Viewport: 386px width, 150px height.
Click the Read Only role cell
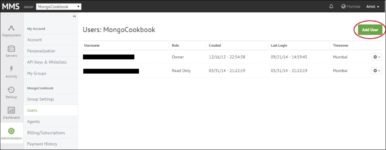pyautogui.click(x=181, y=71)
